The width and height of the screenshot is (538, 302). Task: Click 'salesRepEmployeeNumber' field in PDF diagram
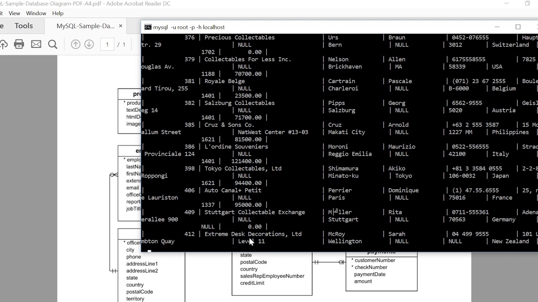coord(272,276)
